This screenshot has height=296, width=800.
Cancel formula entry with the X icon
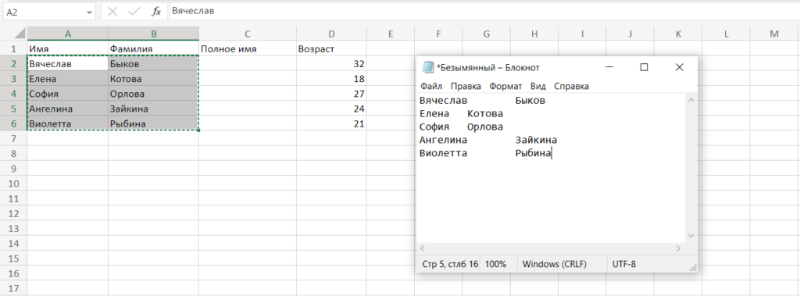(x=112, y=11)
